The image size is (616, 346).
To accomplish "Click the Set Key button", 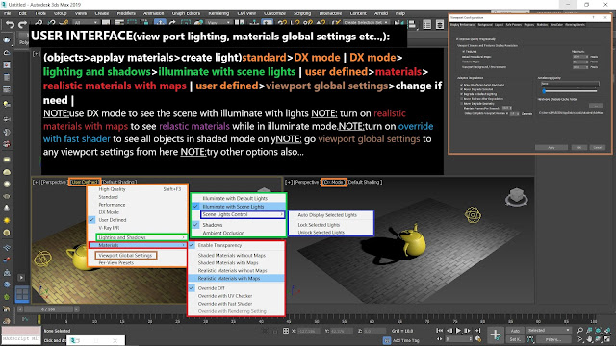I will coord(515,339).
